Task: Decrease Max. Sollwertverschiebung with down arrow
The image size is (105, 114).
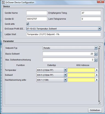Action: [x=96, y=61]
